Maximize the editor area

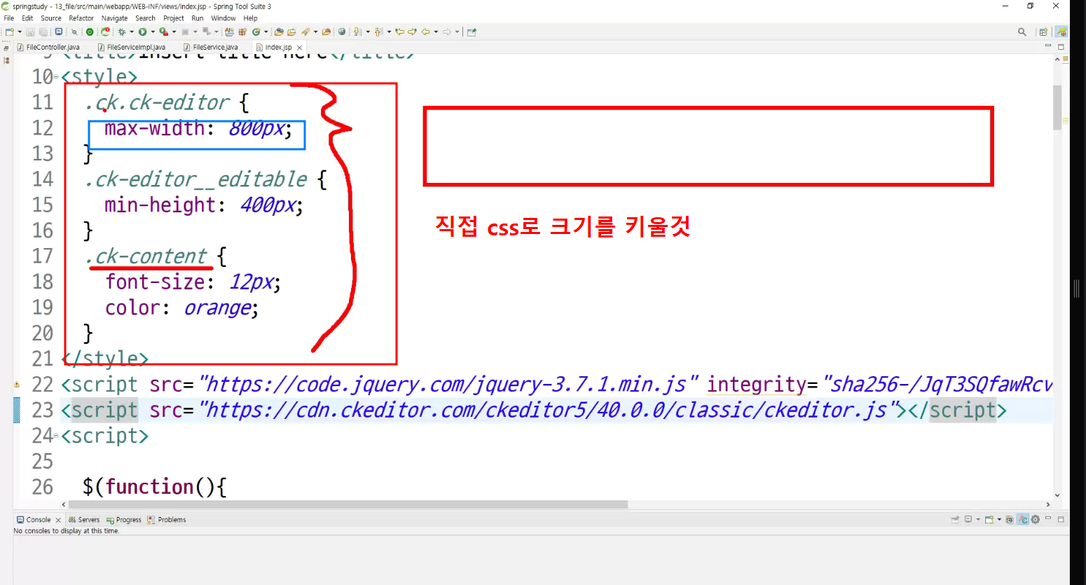click(1061, 46)
